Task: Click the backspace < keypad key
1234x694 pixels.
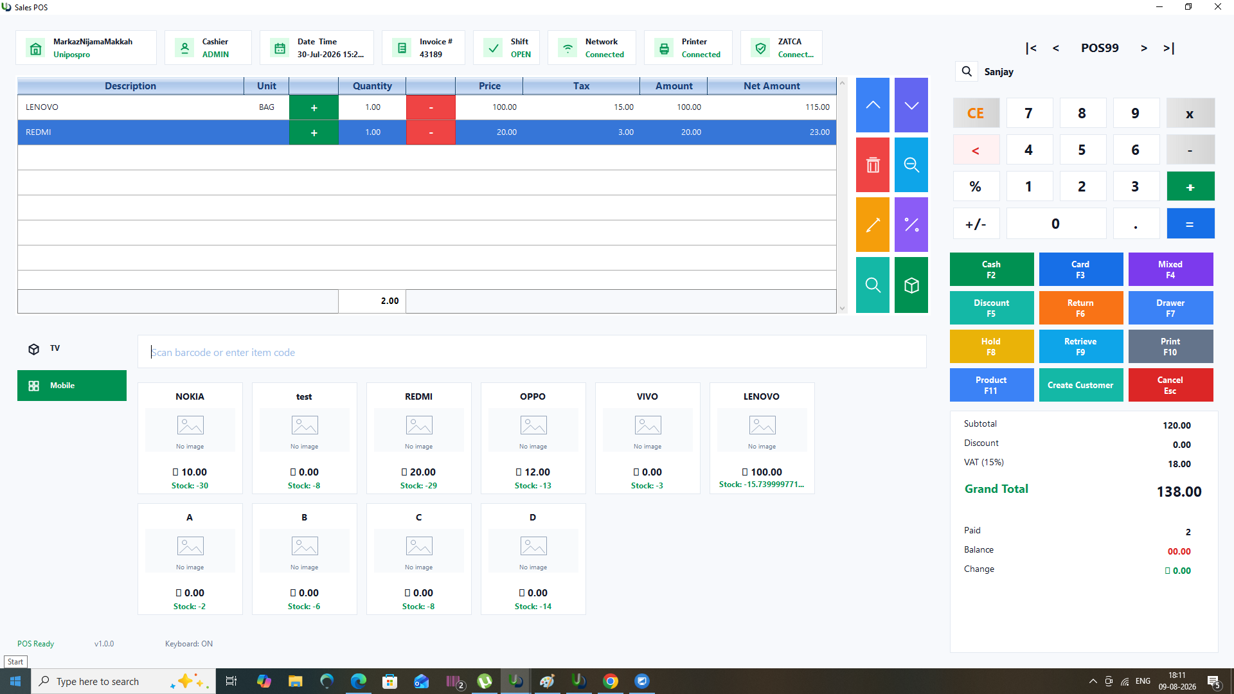Action: coord(976,150)
